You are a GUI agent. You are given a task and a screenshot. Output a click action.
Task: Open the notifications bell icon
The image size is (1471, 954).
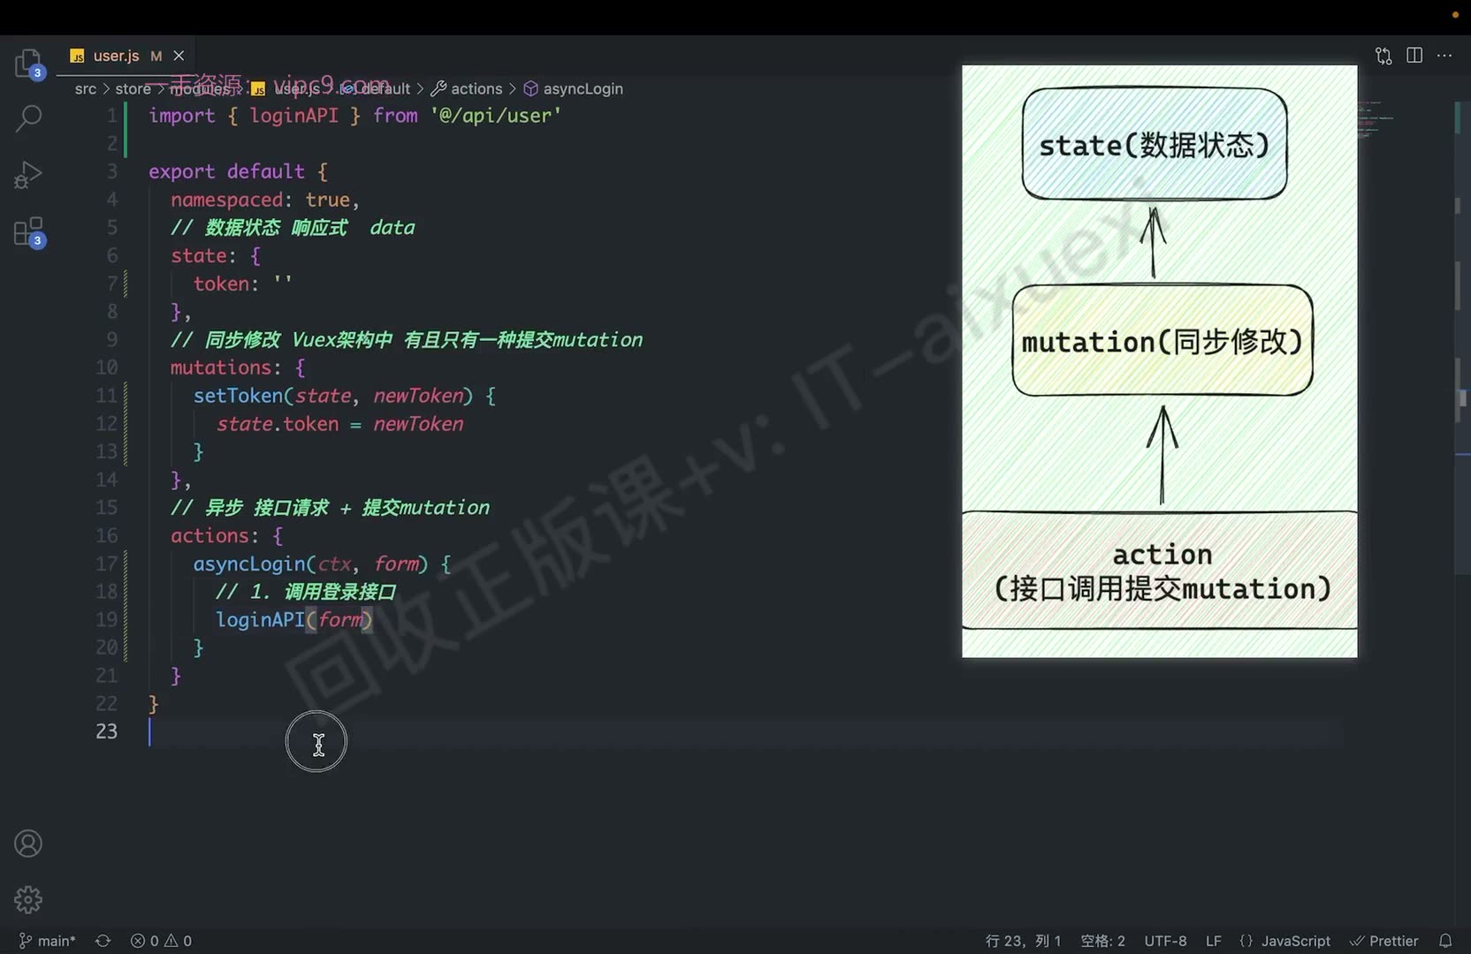pyautogui.click(x=1445, y=941)
